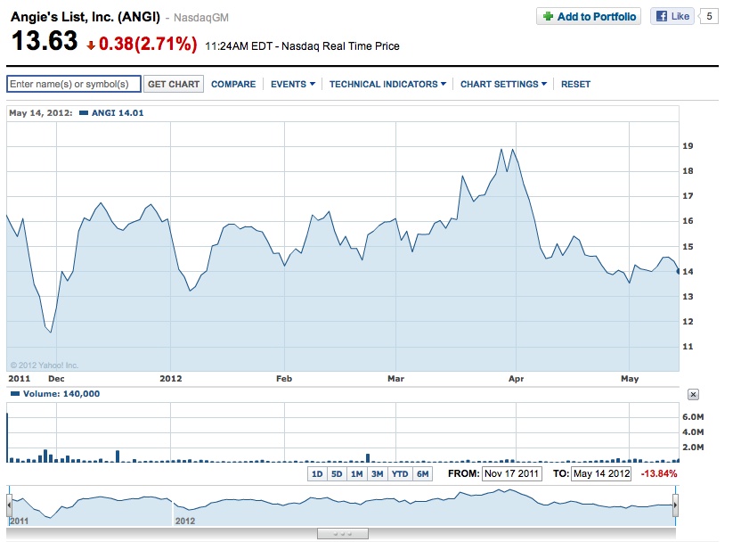Click the red down arrow price indicator
The height and width of the screenshot is (542, 741).
point(91,45)
